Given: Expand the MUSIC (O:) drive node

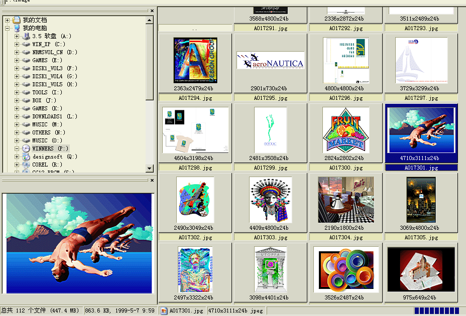Looking at the screenshot, I should (x=17, y=140).
